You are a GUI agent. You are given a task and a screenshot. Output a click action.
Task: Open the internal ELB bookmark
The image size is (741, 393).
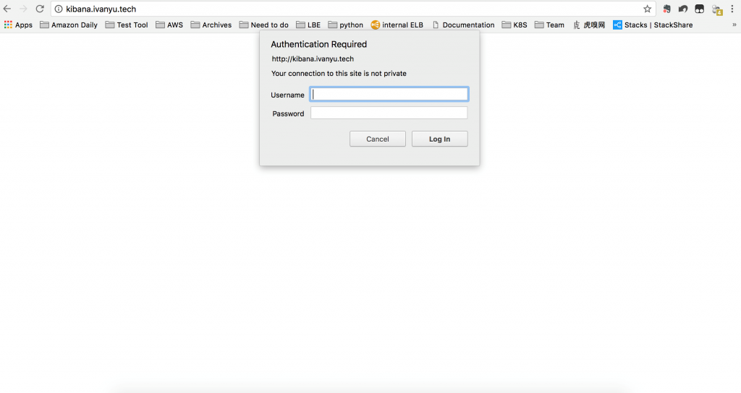click(397, 25)
